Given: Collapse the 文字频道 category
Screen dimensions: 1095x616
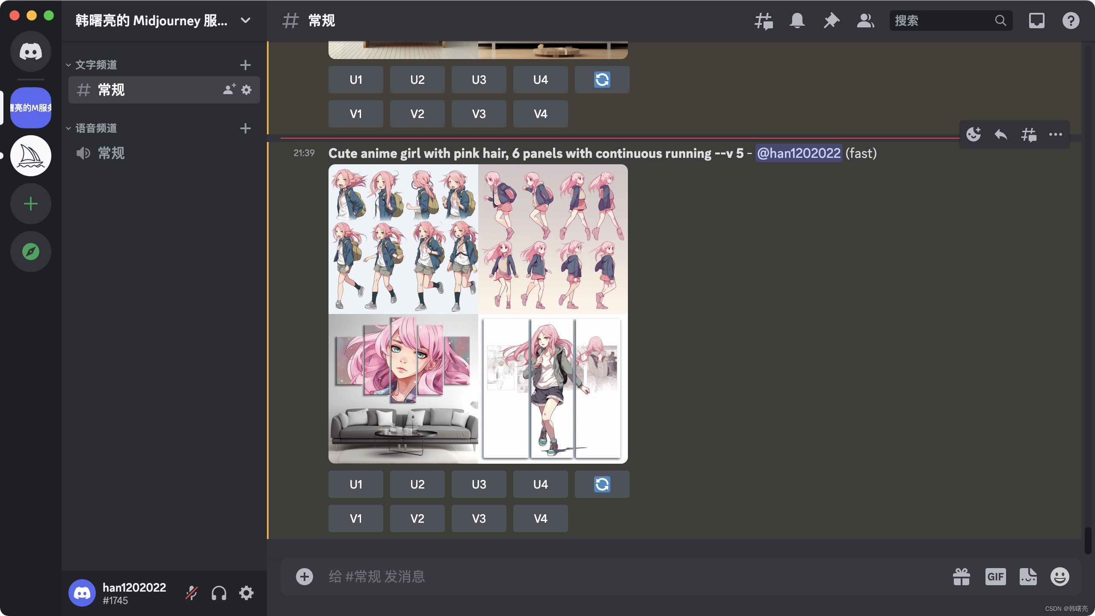Looking at the screenshot, I should pyautogui.click(x=96, y=65).
